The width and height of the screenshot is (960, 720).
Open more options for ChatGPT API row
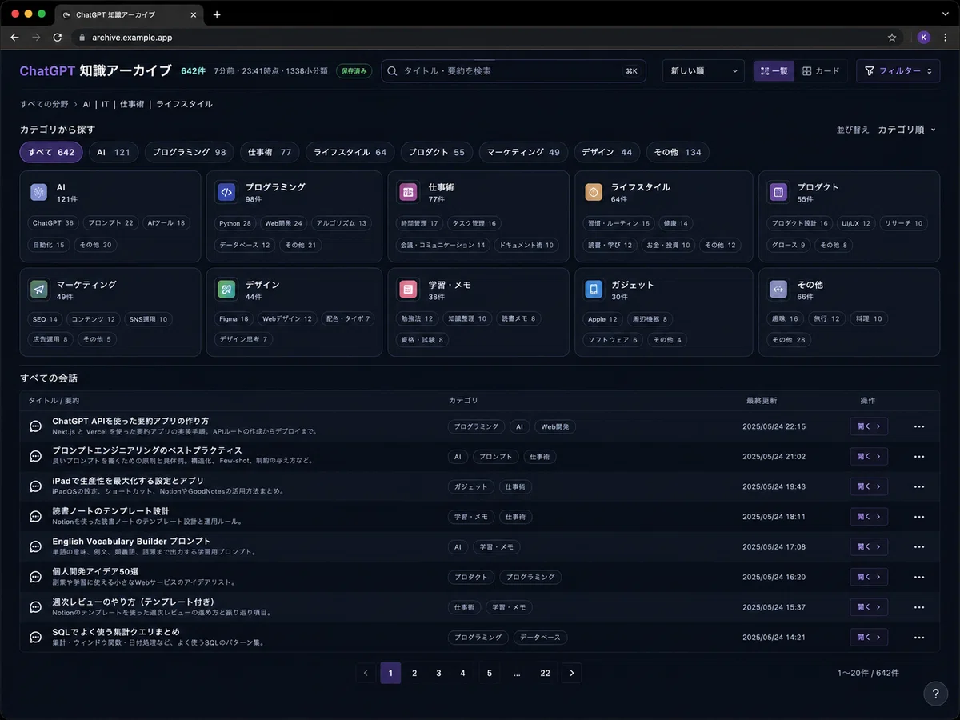(918, 426)
